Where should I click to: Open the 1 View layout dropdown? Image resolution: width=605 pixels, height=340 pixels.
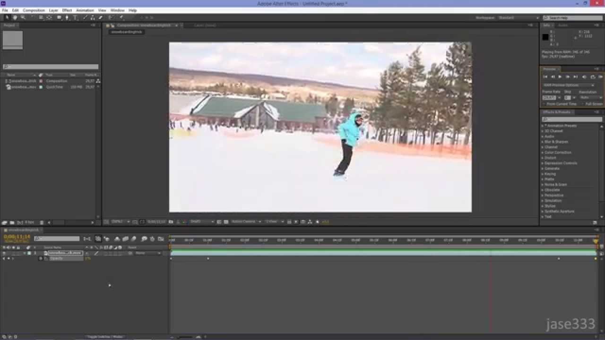pos(274,221)
